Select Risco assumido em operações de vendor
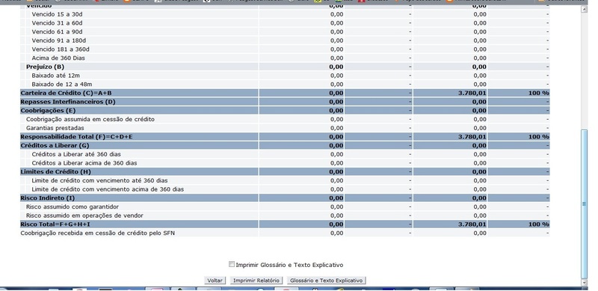598x291 pixels. pos(84,215)
